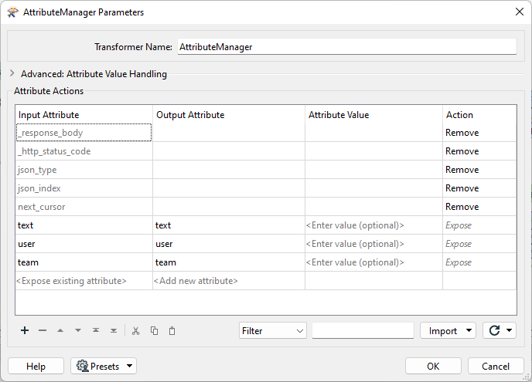
Task: Click the Enter value cell for team
Action: 373,262
